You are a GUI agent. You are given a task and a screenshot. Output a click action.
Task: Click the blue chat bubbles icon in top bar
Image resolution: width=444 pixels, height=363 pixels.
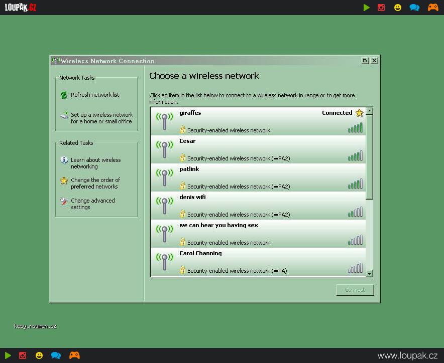(414, 8)
